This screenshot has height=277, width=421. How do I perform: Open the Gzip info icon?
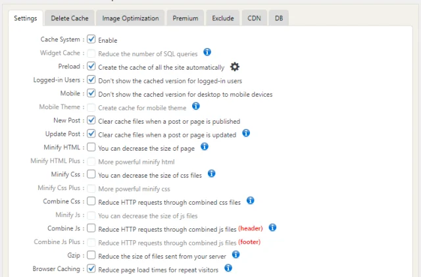(235, 255)
